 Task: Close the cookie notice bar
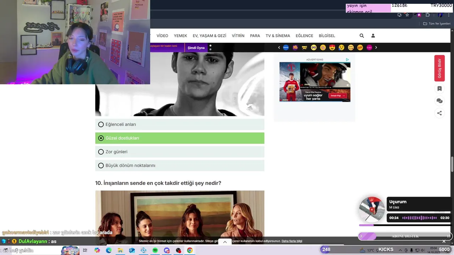coord(444,241)
